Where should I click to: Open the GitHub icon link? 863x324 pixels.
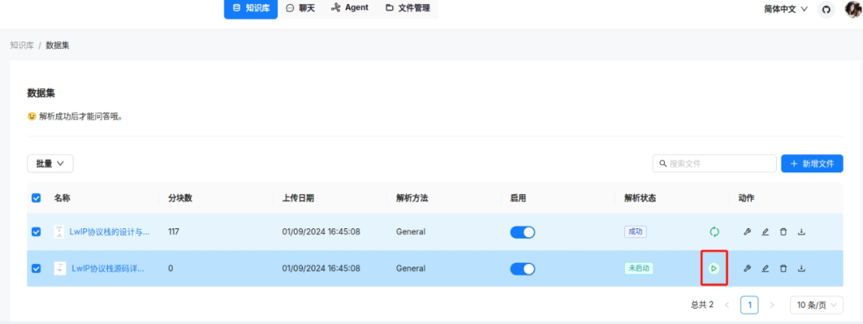point(826,9)
